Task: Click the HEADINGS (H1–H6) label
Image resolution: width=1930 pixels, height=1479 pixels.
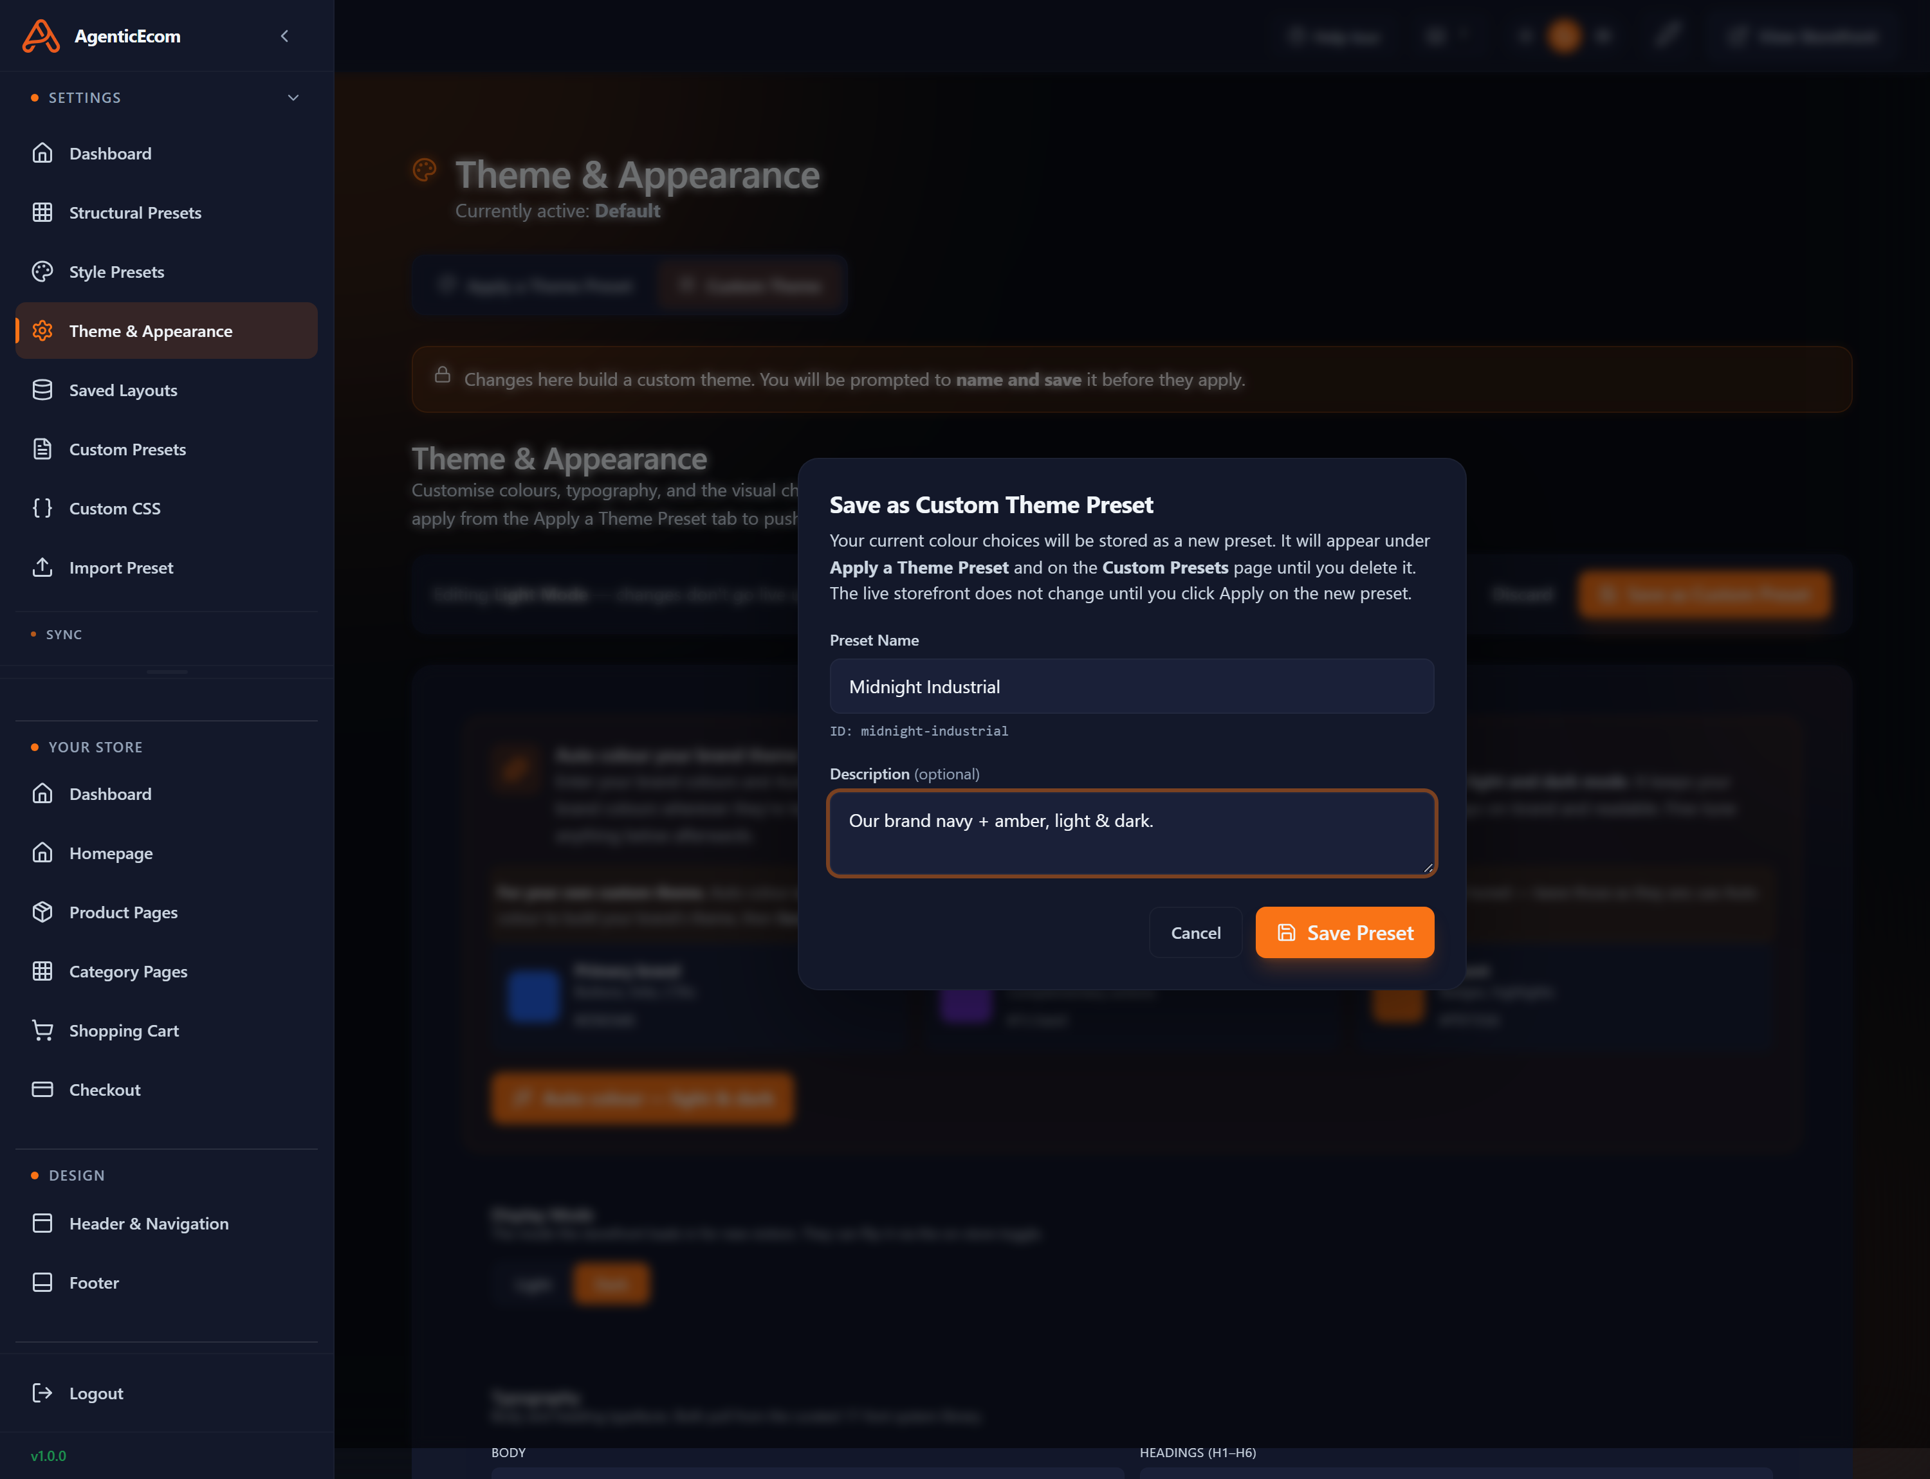Action: click(1197, 1453)
